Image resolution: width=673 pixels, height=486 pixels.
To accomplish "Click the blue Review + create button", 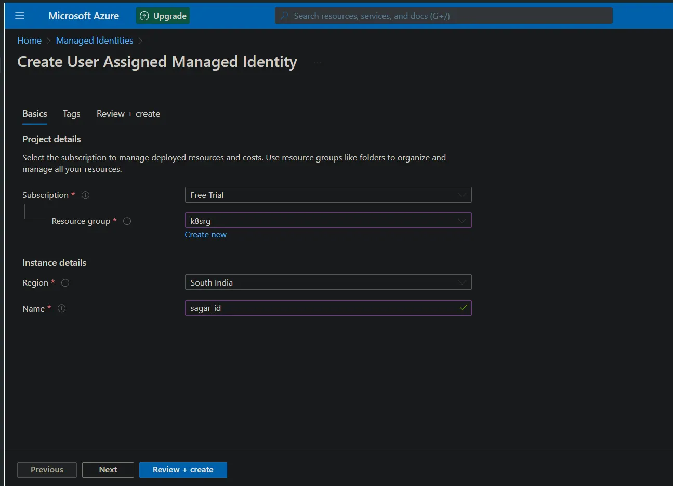I will (183, 470).
